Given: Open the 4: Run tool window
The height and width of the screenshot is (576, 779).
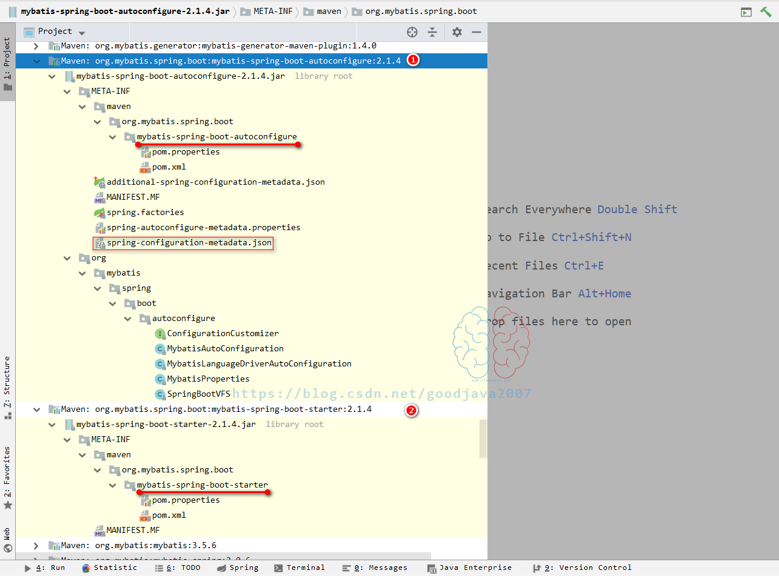Looking at the screenshot, I should pyautogui.click(x=44, y=568).
